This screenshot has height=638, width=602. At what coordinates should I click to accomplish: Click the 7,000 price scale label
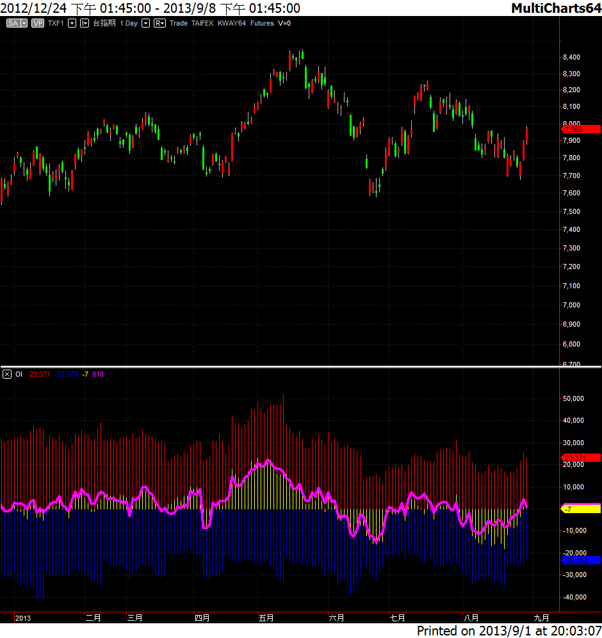[x=571, y=305]
